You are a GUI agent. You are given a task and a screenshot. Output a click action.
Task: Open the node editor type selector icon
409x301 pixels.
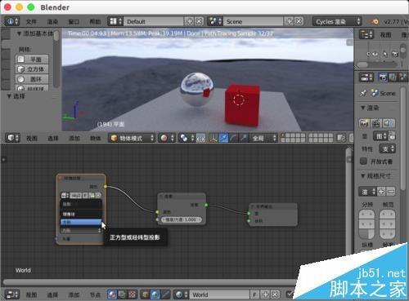point(12,294)
